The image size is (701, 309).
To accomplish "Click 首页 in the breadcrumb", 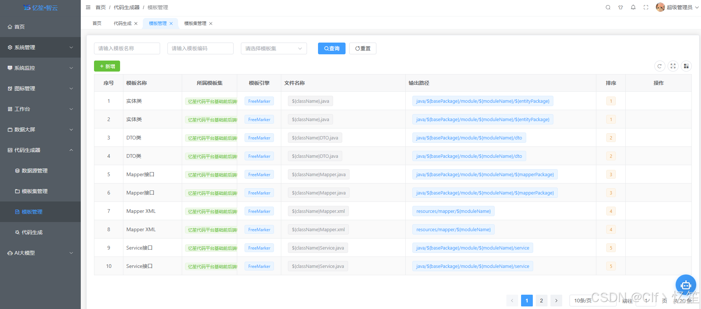I will tap(101, 7).
